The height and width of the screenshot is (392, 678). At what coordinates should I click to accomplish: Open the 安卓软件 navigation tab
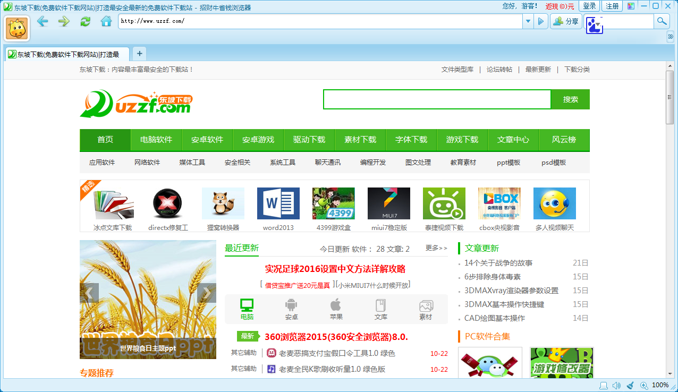point(207,140)
